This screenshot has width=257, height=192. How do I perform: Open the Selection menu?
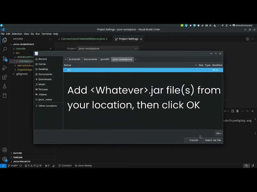(17, 34)
